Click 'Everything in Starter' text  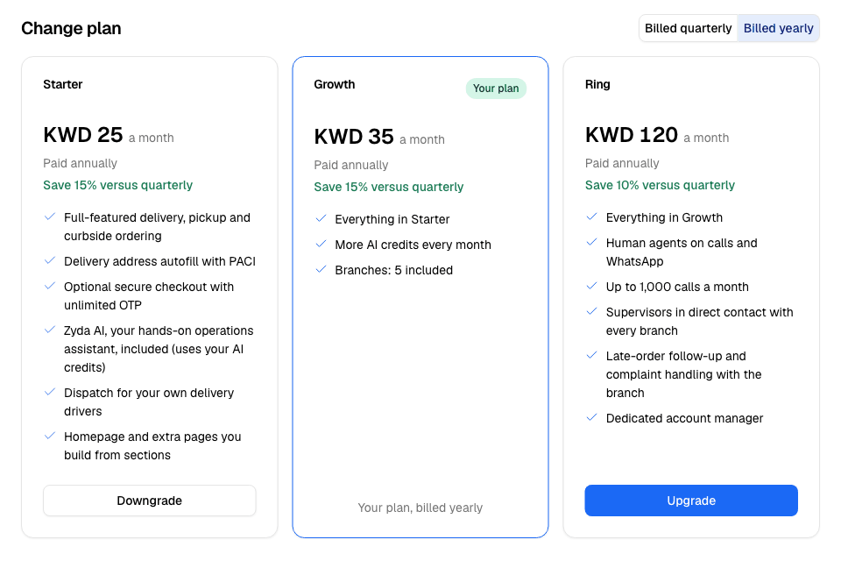point(392,219)
